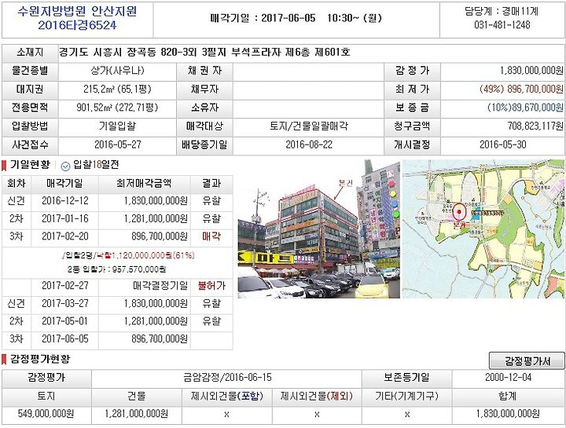Click property type 상가(사우나)

[117, 71]
